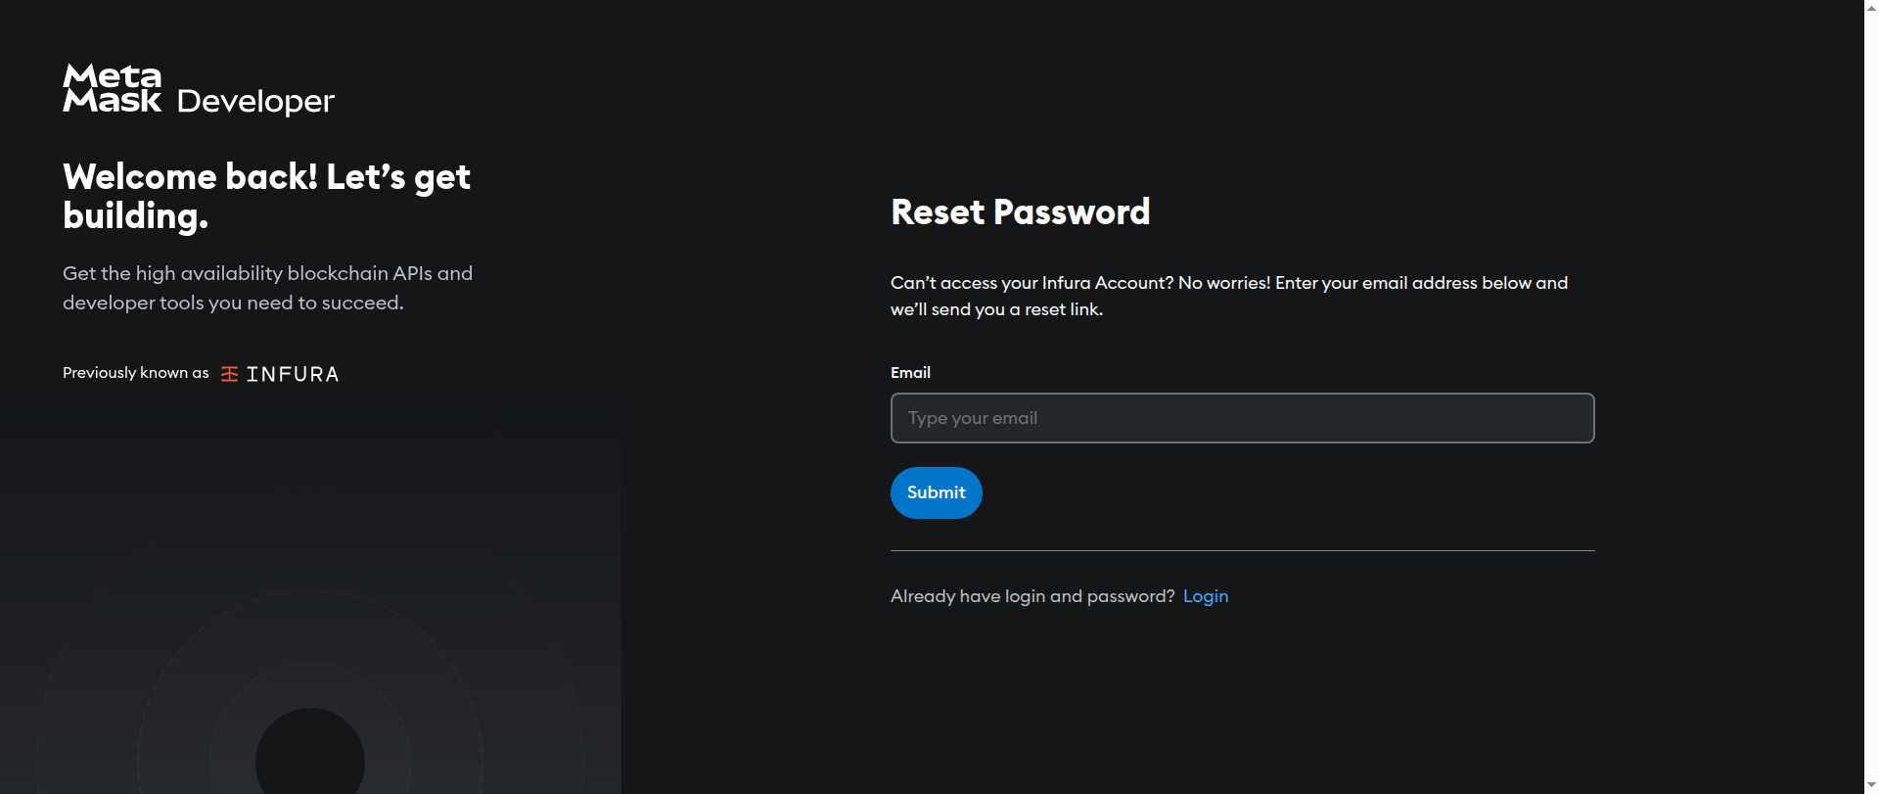
Task: Click the "Welcome back! Let's get building." heading
Action: [x=266, y=196]
